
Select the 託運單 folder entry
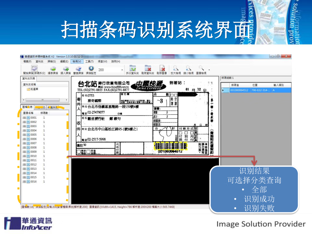pos(34,89)
